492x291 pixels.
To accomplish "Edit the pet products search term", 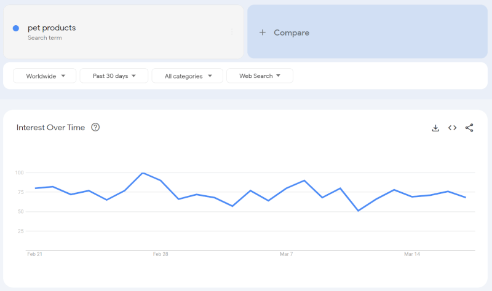I will coord(52,28).
